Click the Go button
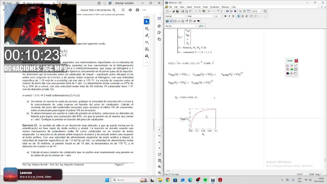327x184 pixels. (x=201, y=26)
